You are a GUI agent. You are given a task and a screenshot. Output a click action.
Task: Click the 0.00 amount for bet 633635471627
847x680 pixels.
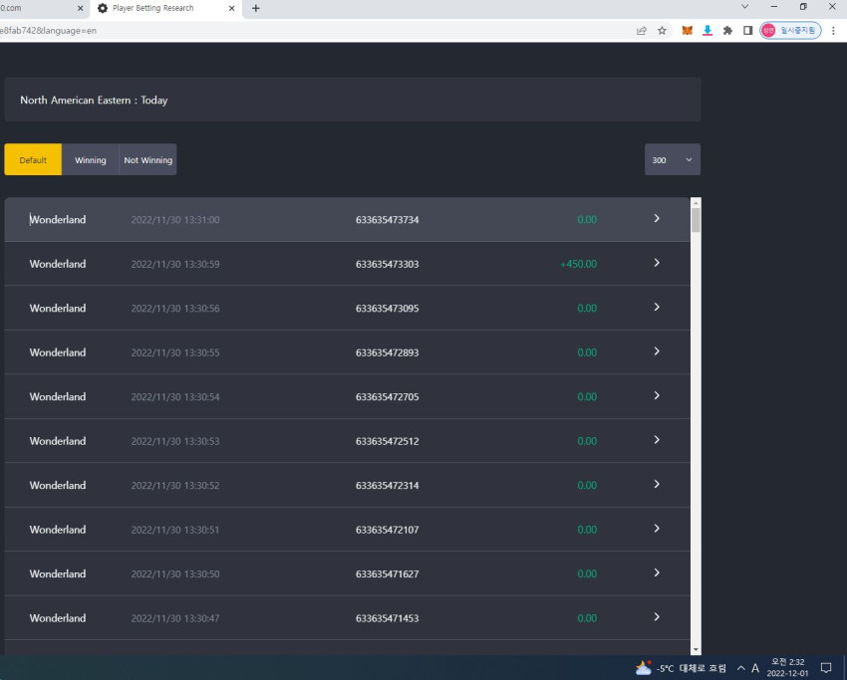587,573
